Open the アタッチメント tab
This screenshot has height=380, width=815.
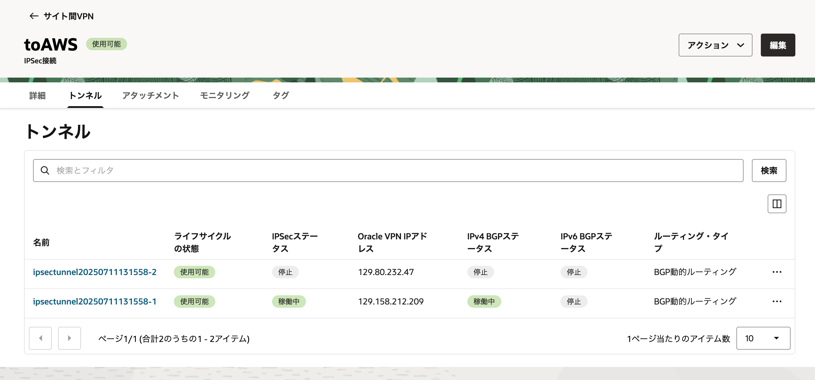(151, 95)
